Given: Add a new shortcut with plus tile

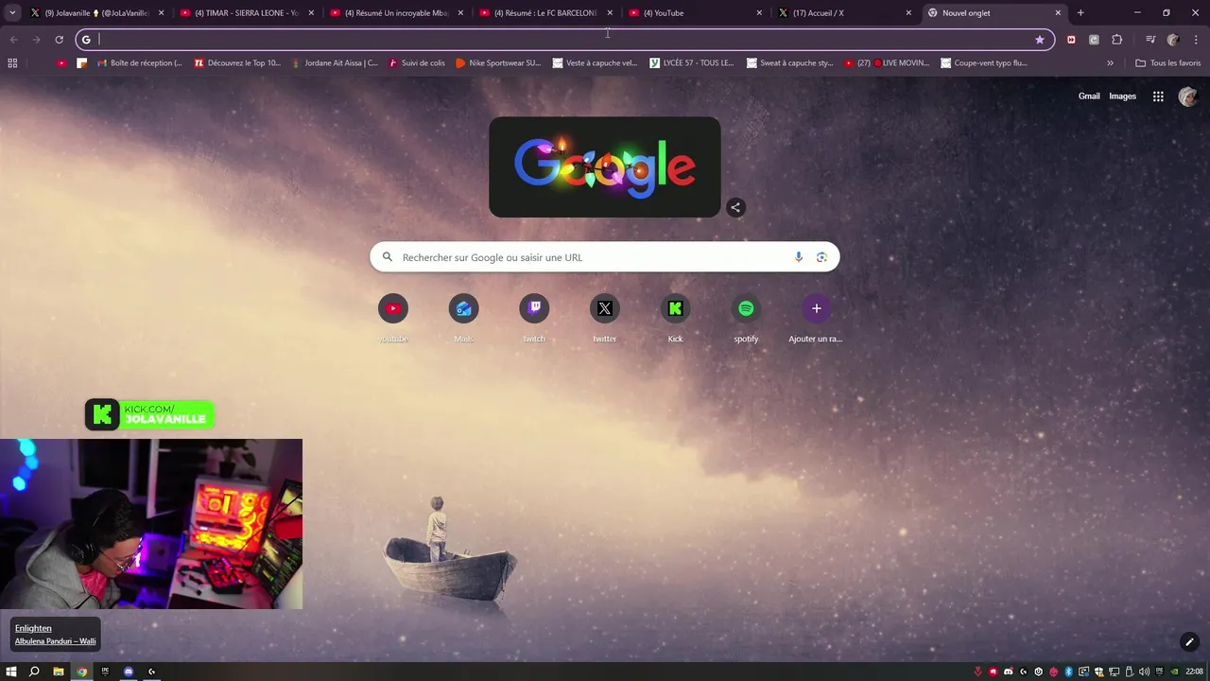Looking at the screenshot, I should click(x=817, y=319).
